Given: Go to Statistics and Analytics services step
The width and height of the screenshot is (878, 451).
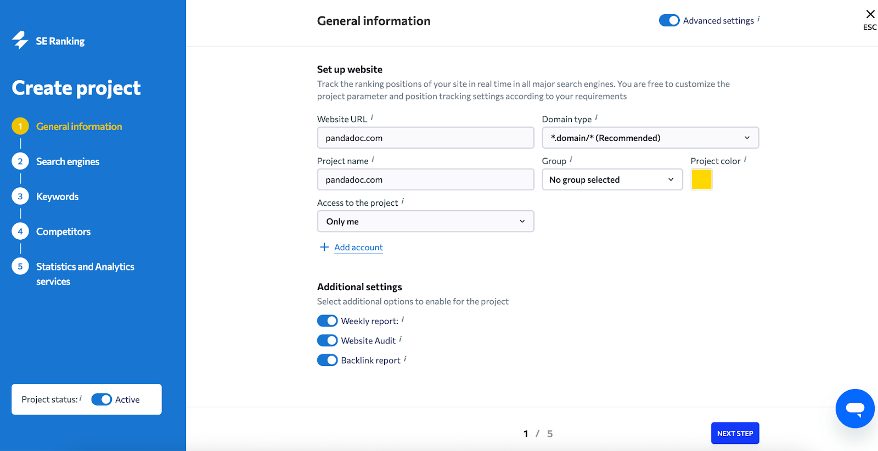Looking at the screenshot, I should [85, 274].
